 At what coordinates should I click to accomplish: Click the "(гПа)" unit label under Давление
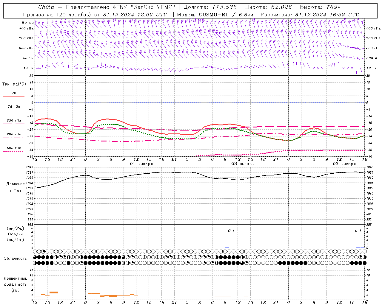pyautogui.click(x=16, y=191)
